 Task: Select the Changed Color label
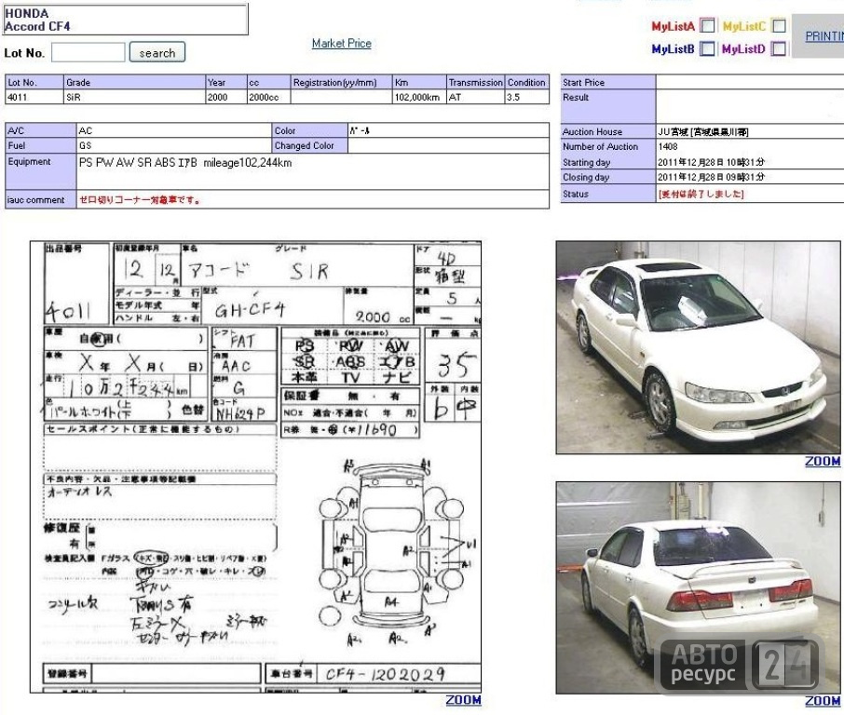[304, 146]
